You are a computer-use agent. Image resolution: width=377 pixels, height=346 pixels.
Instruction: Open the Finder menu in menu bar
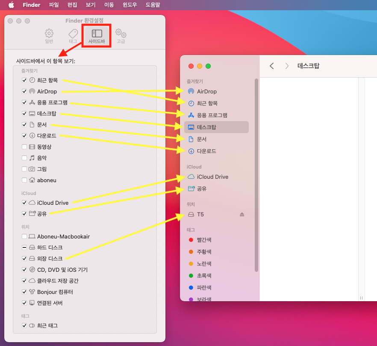[32, 5]
